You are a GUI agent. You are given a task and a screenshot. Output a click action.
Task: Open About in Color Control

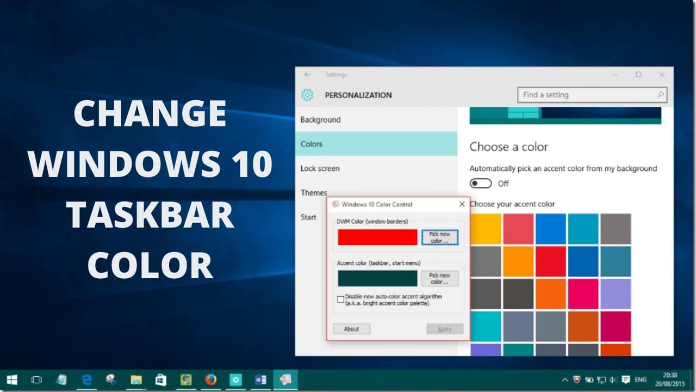(352, 329)
